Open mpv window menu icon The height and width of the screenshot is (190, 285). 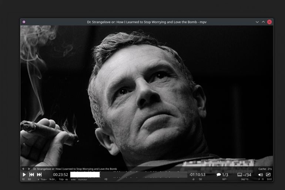[24, 22]
